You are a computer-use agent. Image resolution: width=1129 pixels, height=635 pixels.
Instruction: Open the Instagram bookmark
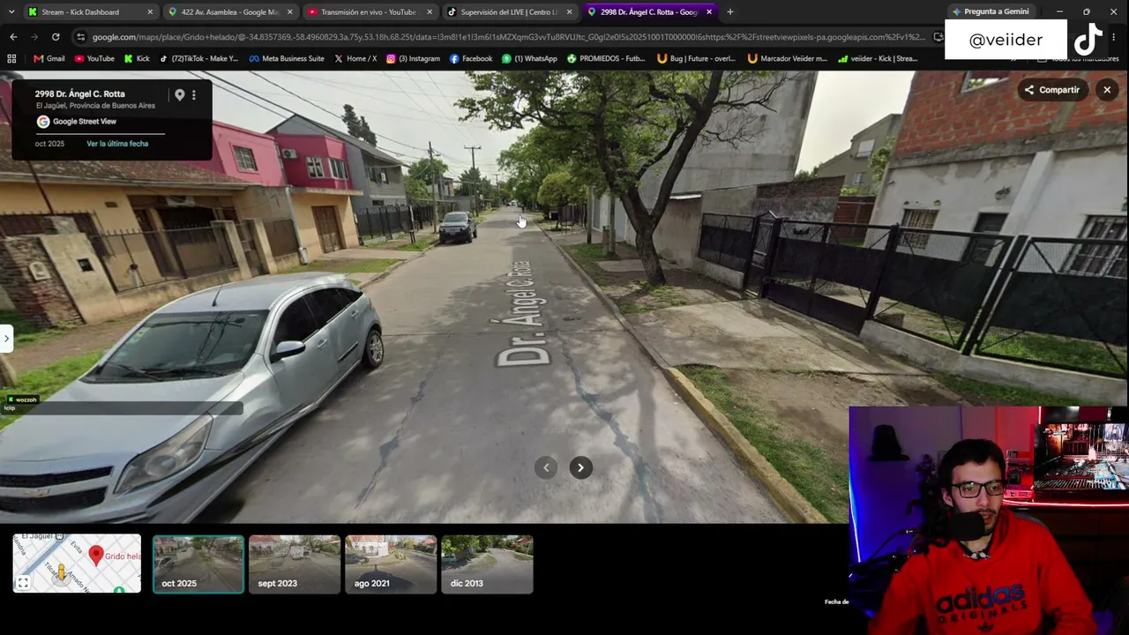(x=413, y=59)
